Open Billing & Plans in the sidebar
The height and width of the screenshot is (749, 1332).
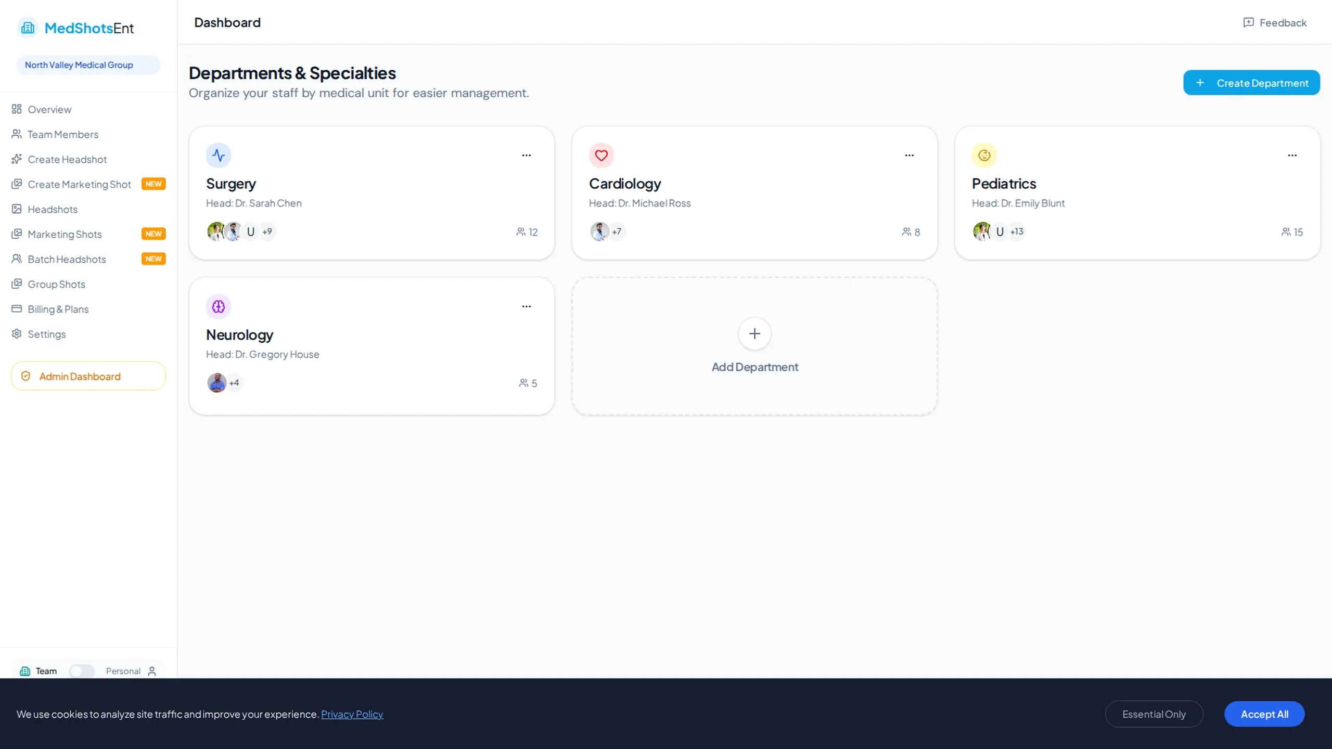click(58, 309)
